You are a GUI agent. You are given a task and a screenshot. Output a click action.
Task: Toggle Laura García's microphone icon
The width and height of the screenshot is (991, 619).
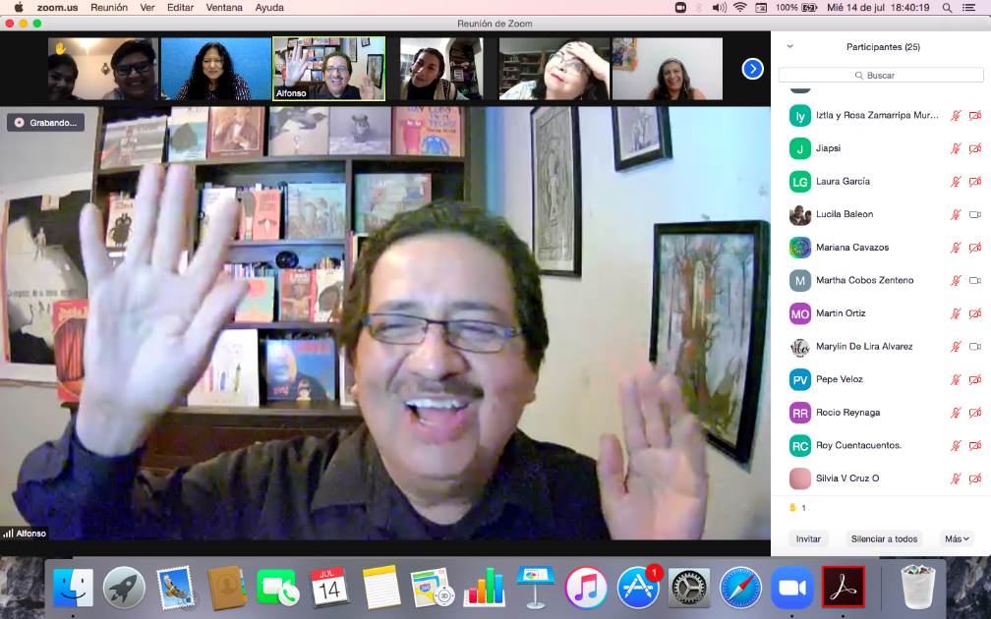click(x=956, y=182)
